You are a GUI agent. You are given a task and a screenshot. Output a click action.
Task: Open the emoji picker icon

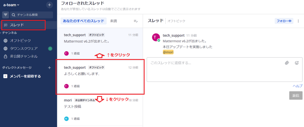[297, 63]
